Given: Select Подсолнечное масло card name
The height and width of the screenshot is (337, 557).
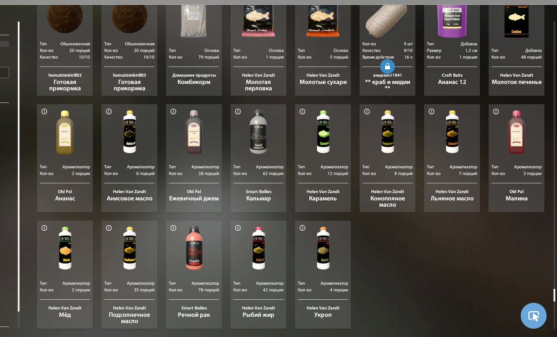Looking at the screenshot, I should (129, 318).
